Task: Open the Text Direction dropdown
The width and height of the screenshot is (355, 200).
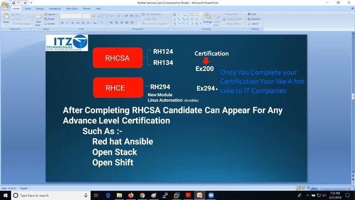Action: click(151, 14)
